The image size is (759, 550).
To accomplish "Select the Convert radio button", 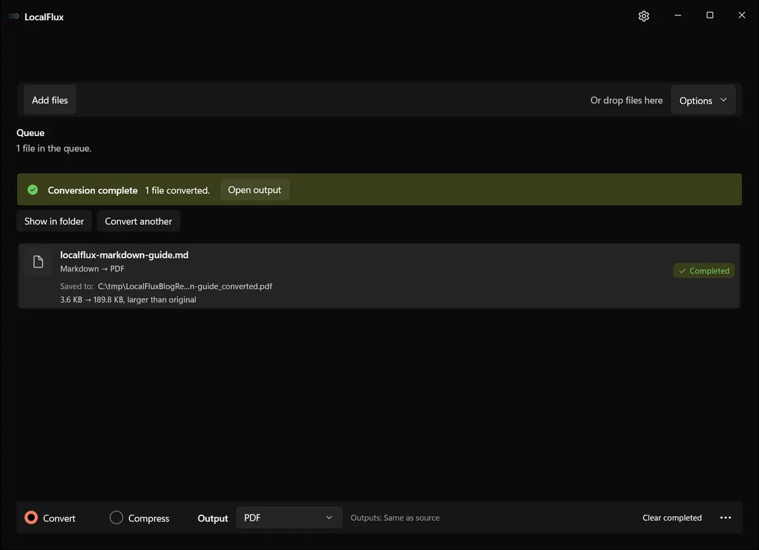I will click(x=31, y=518).
